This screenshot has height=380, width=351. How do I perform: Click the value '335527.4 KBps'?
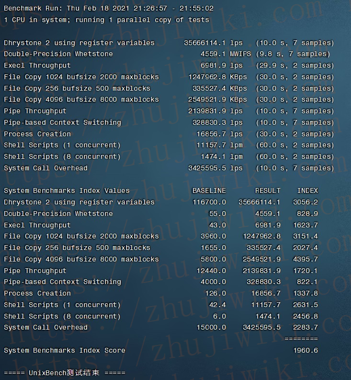(220, 88)
